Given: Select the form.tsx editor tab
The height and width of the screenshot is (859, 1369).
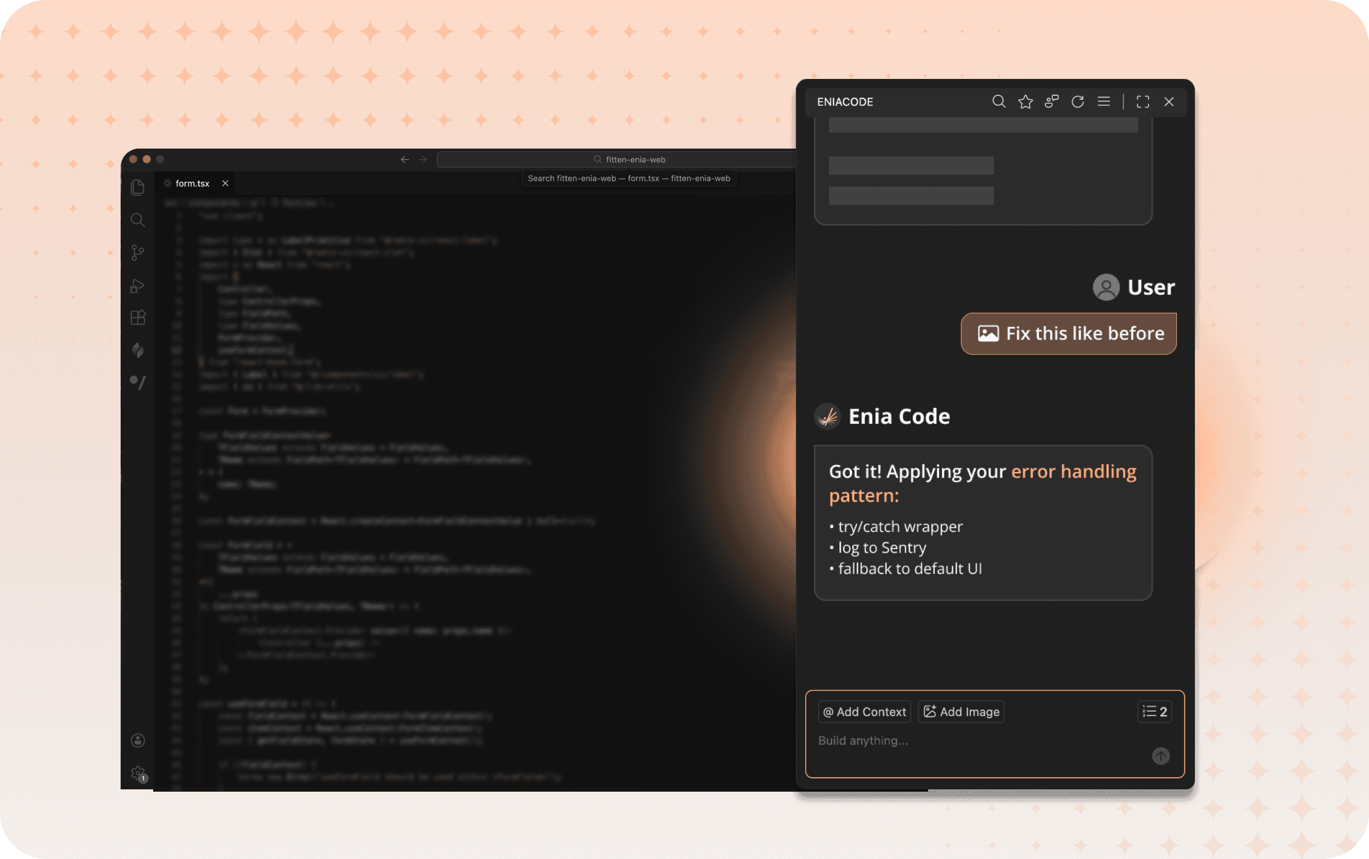Looking at the screenshot, I should [x=192, y=183].
